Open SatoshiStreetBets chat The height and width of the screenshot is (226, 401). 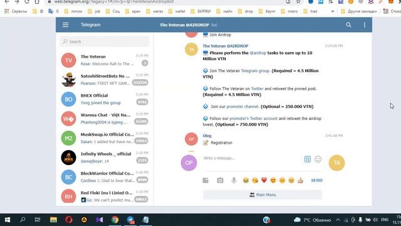(105, 80)
